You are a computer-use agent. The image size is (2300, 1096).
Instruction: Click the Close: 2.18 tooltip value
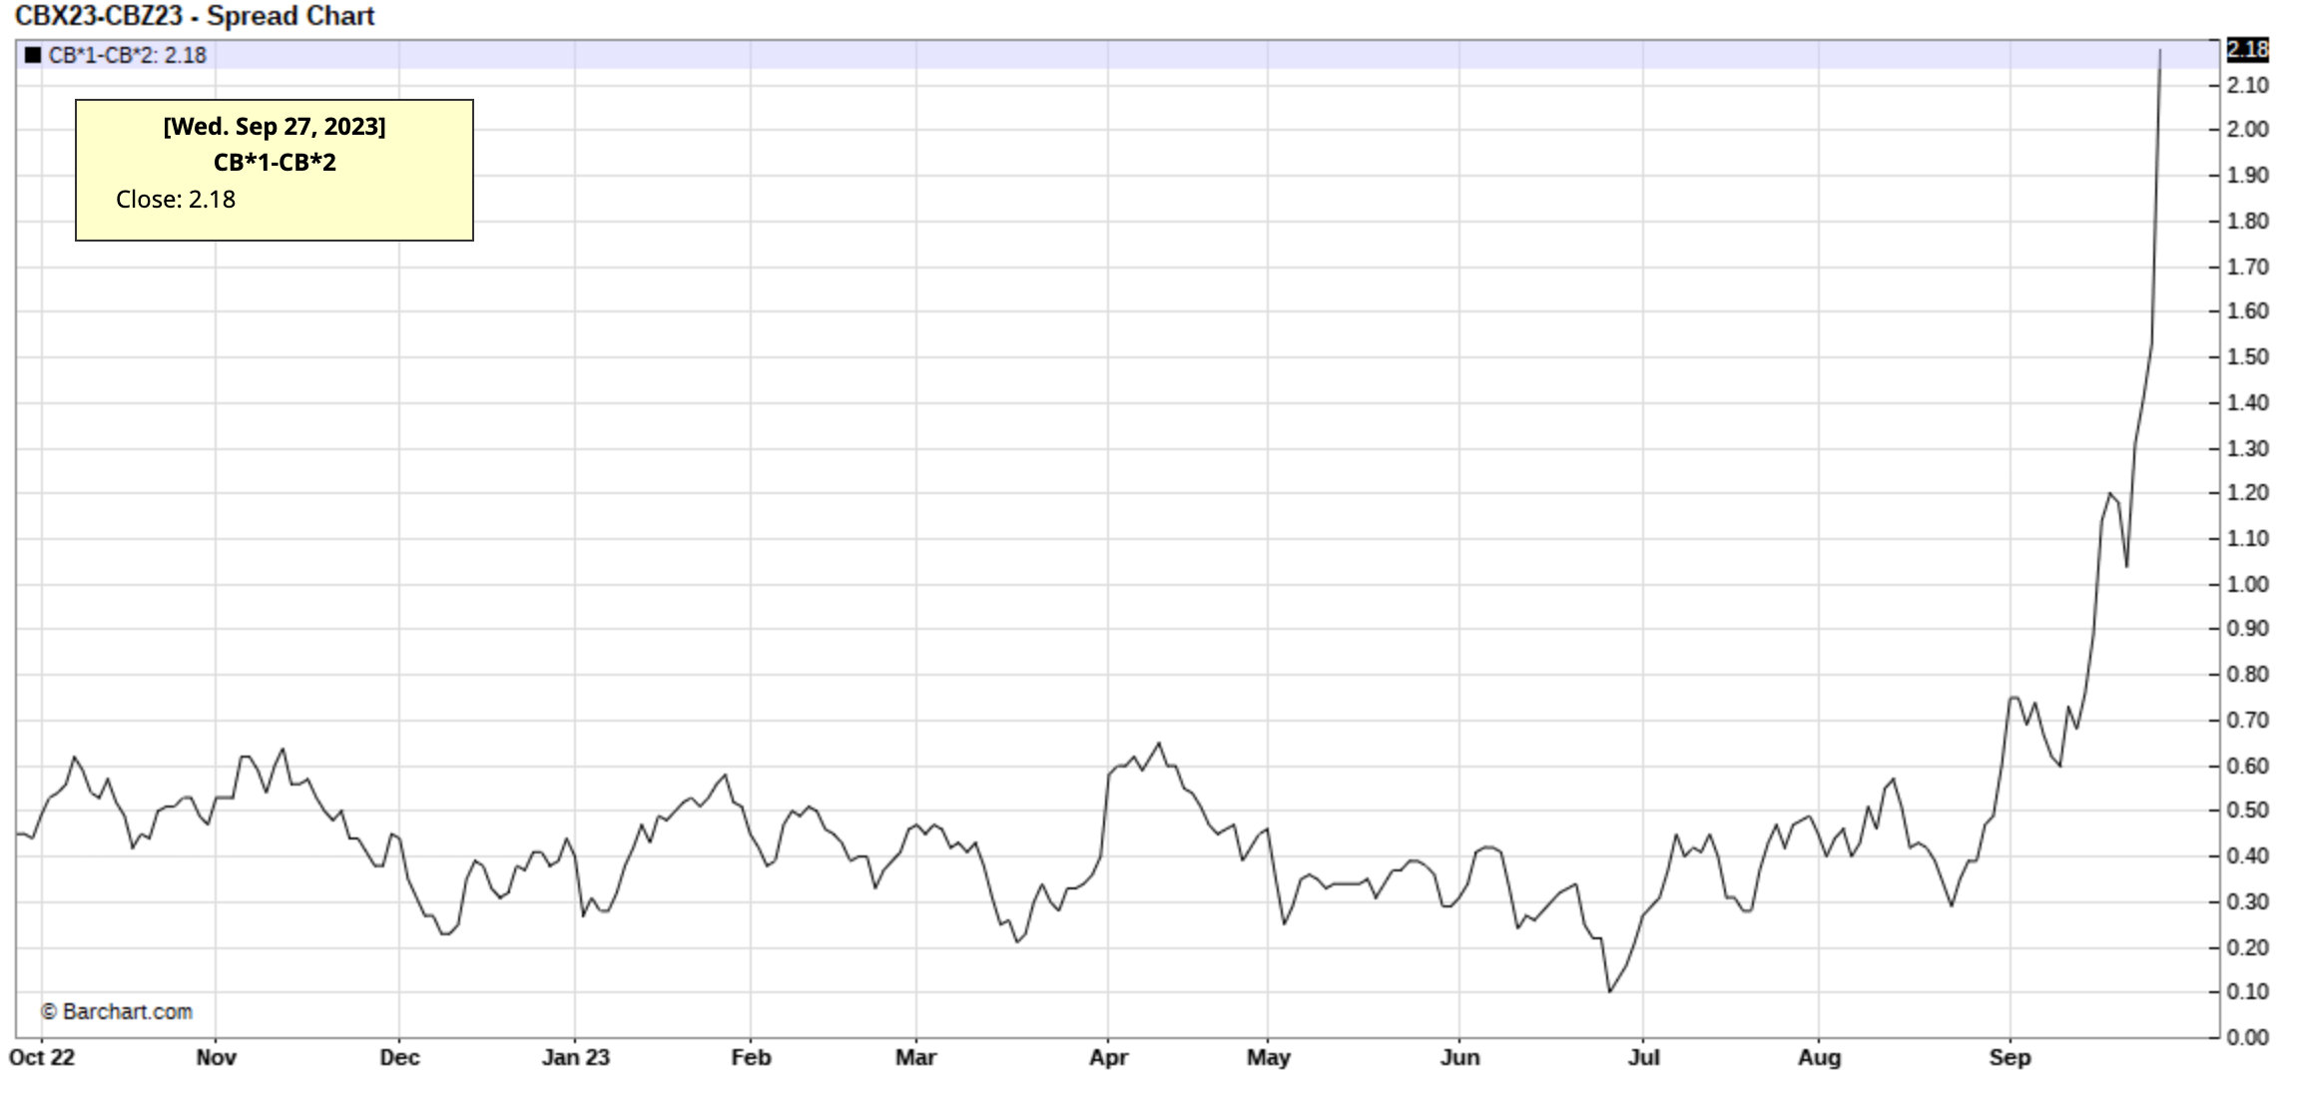coord(176,200)
